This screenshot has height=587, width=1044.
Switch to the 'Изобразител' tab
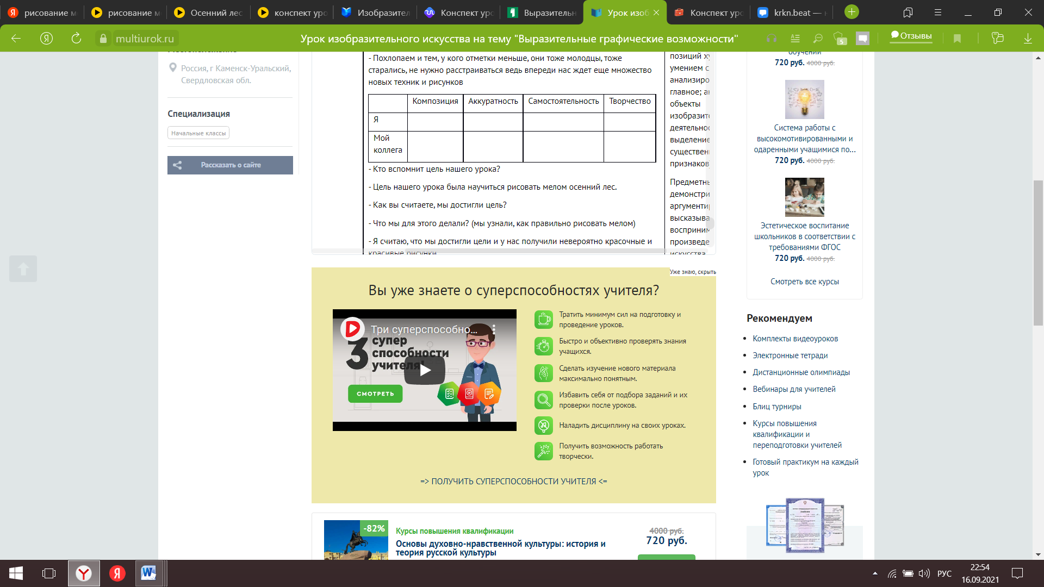click(x=376, y=13)
